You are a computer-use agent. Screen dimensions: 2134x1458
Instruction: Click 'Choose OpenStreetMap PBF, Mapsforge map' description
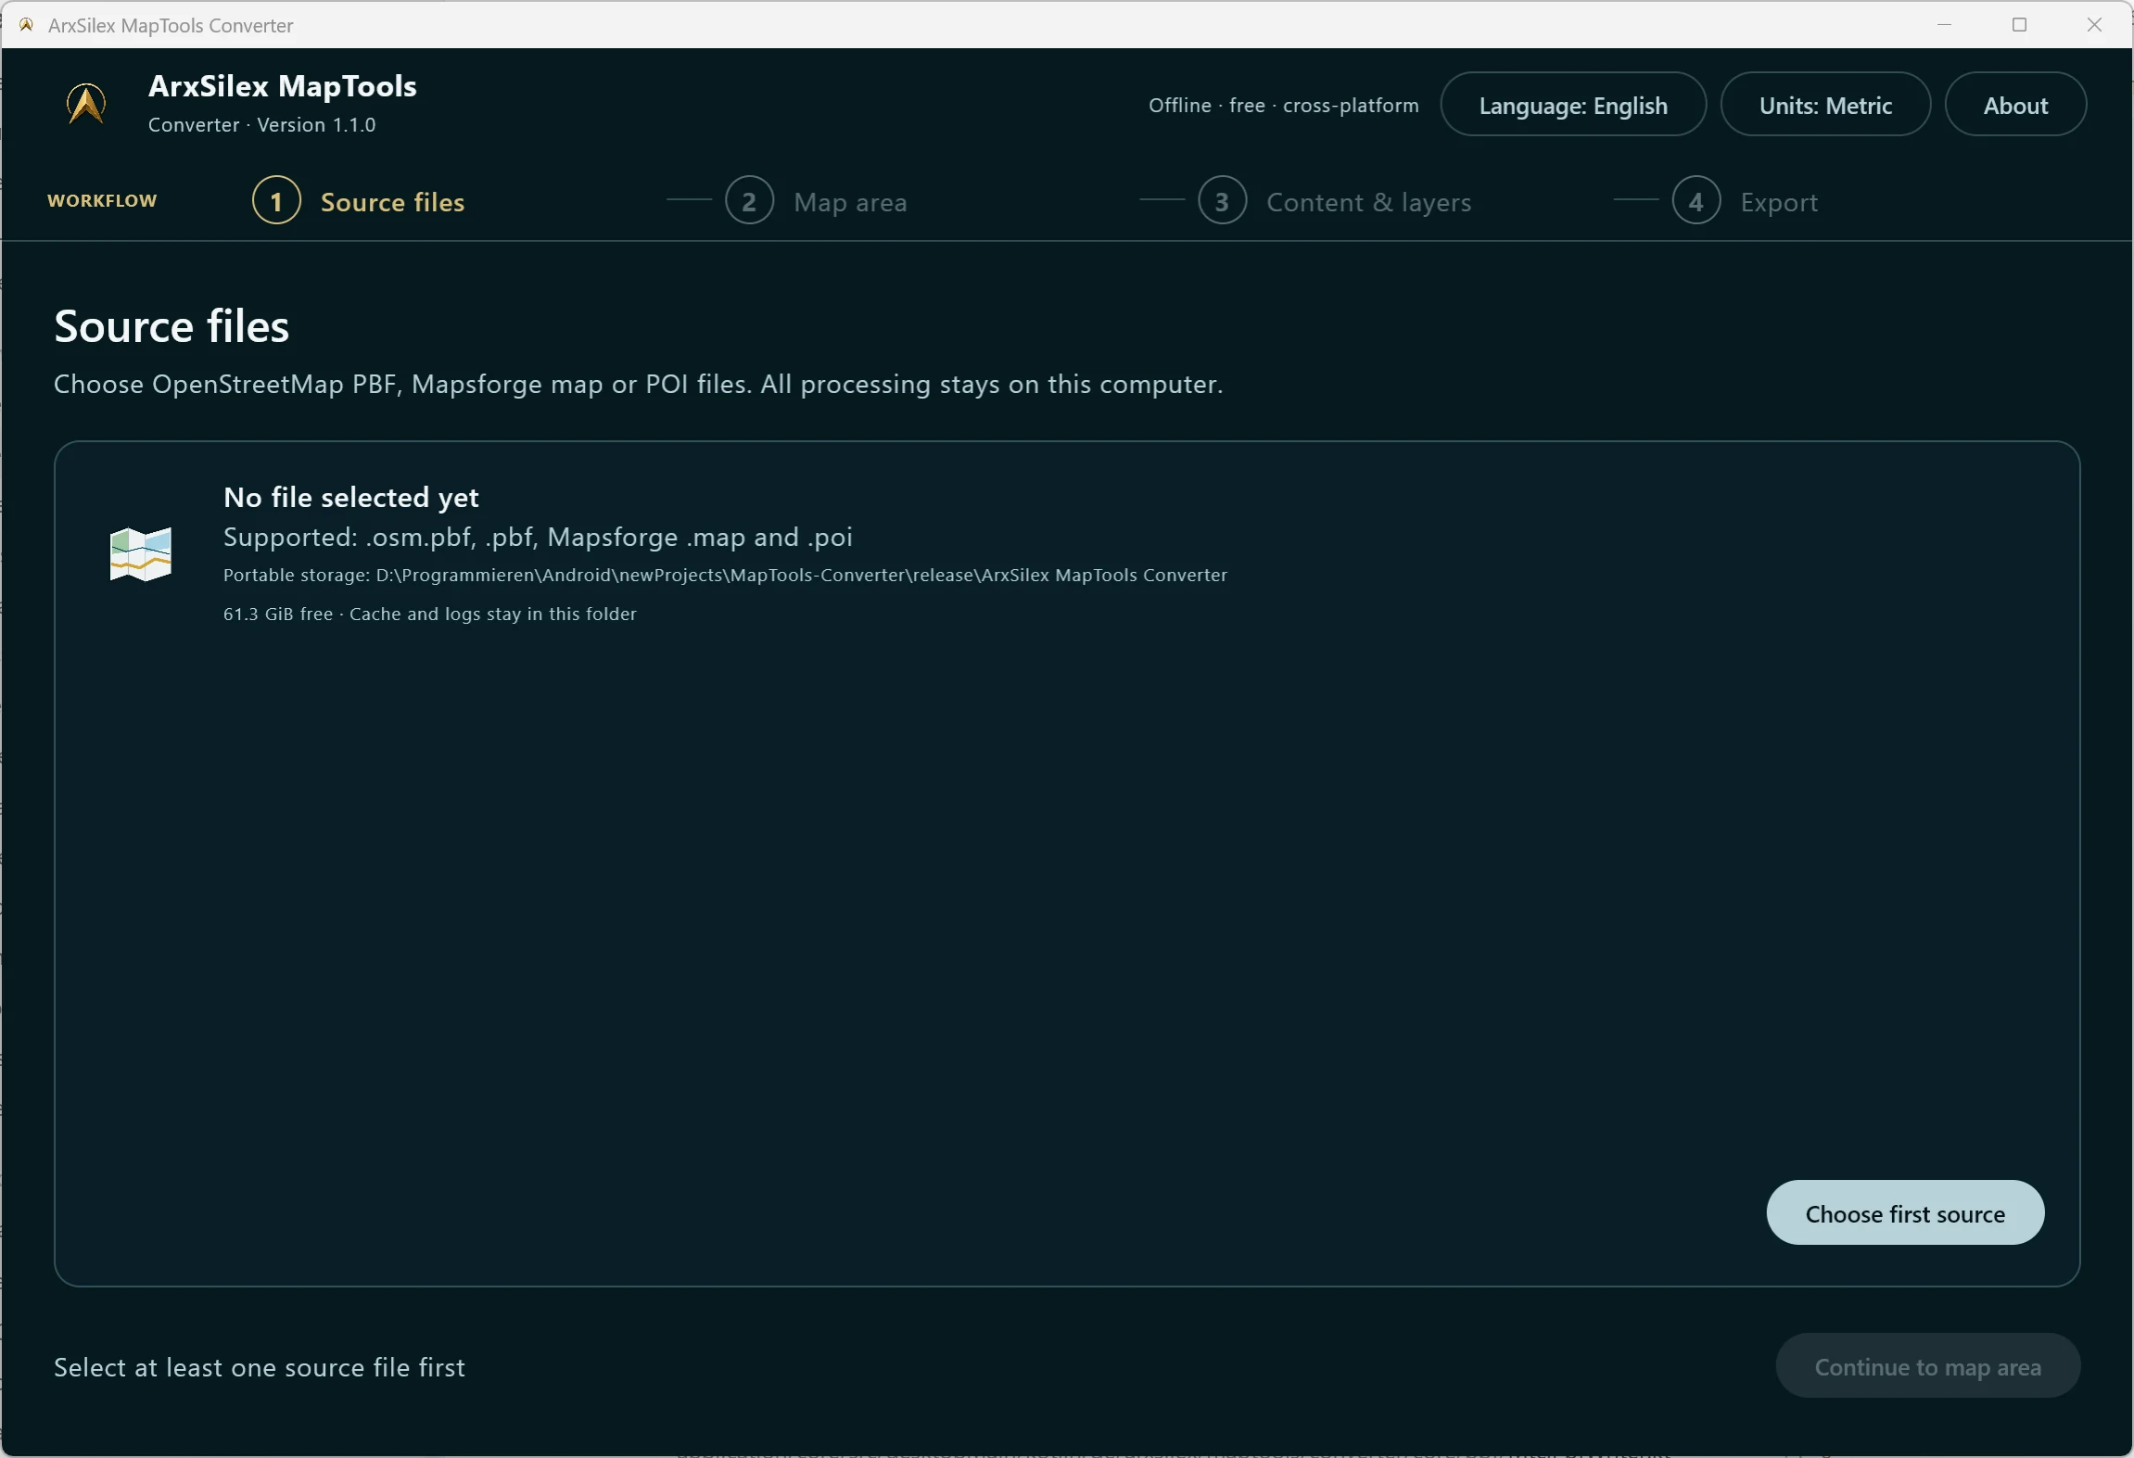639,385
